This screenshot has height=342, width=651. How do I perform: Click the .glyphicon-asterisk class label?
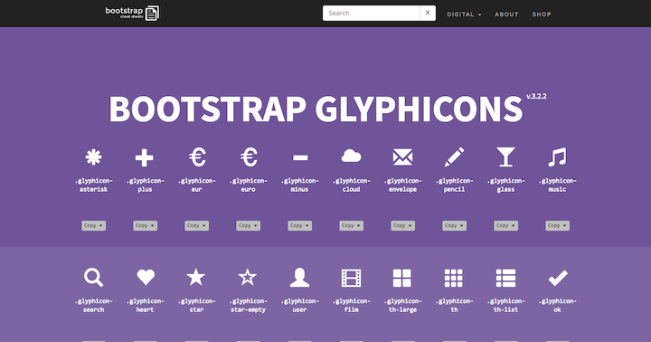[x=93, y=185]
